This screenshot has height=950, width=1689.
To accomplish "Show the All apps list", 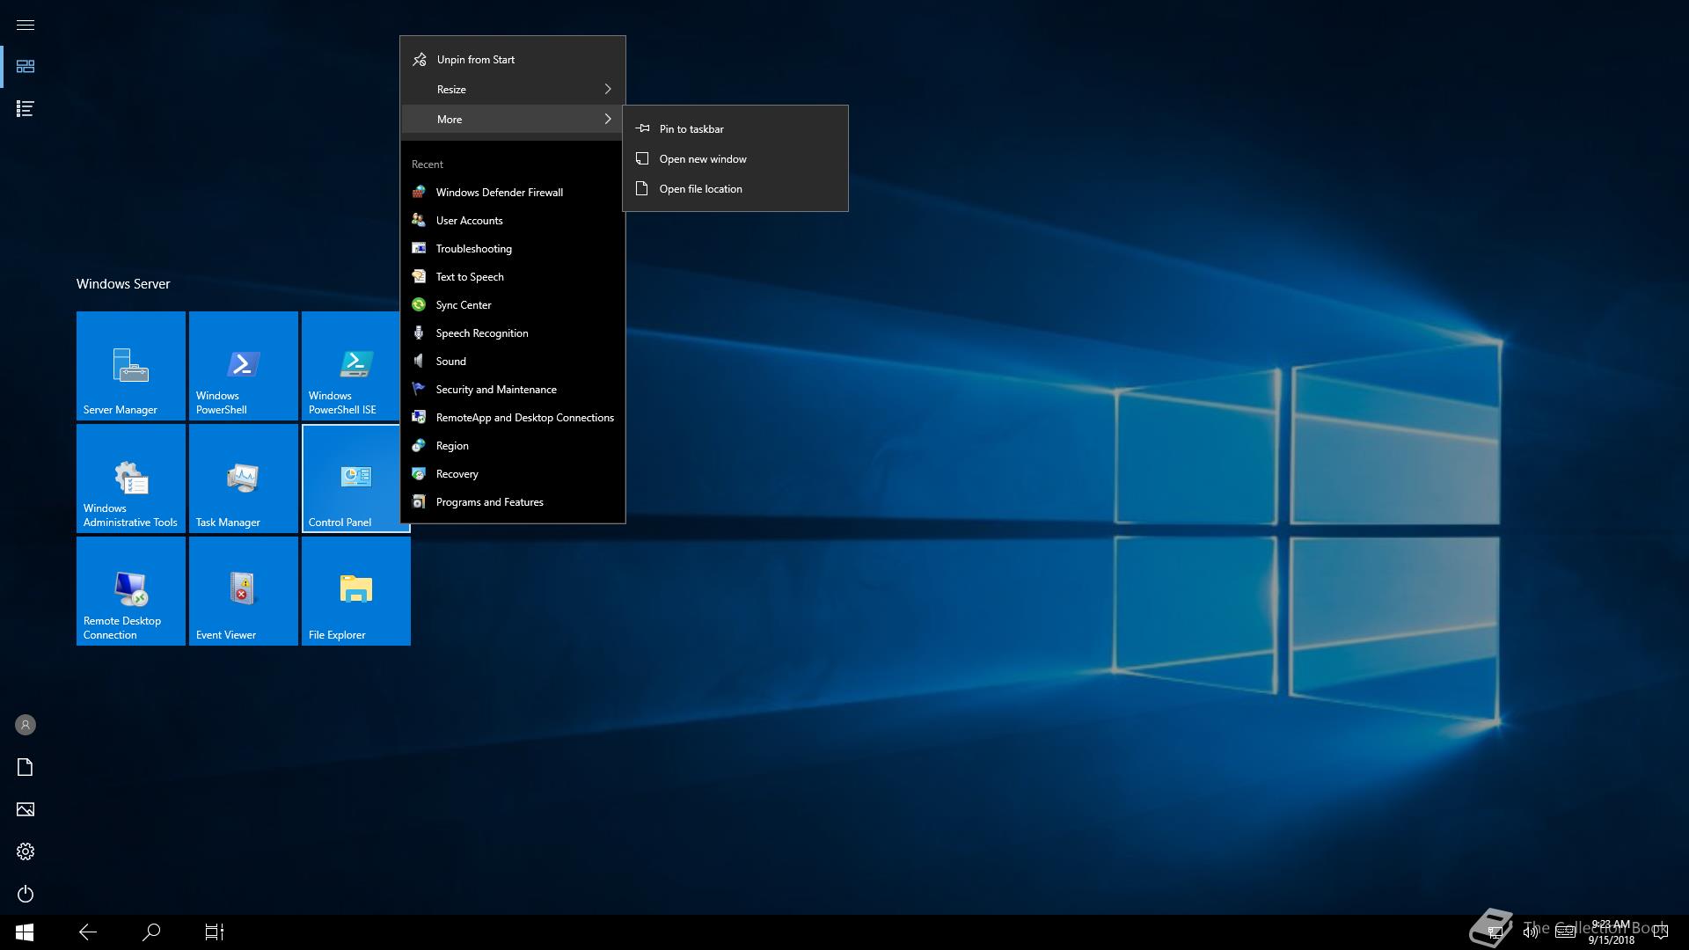I will 26,109.
